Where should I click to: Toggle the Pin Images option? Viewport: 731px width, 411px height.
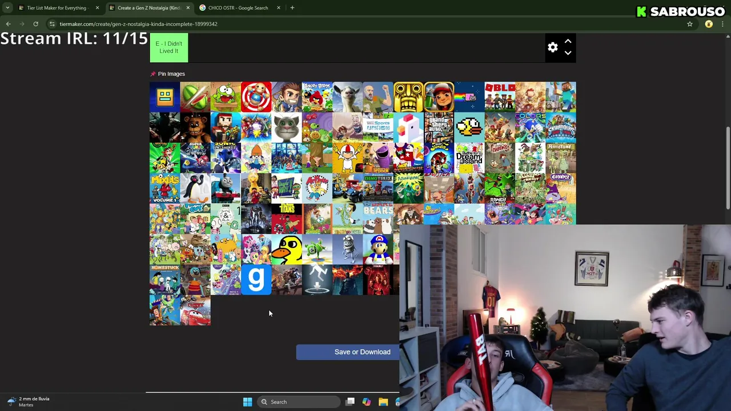pos(167,74)
